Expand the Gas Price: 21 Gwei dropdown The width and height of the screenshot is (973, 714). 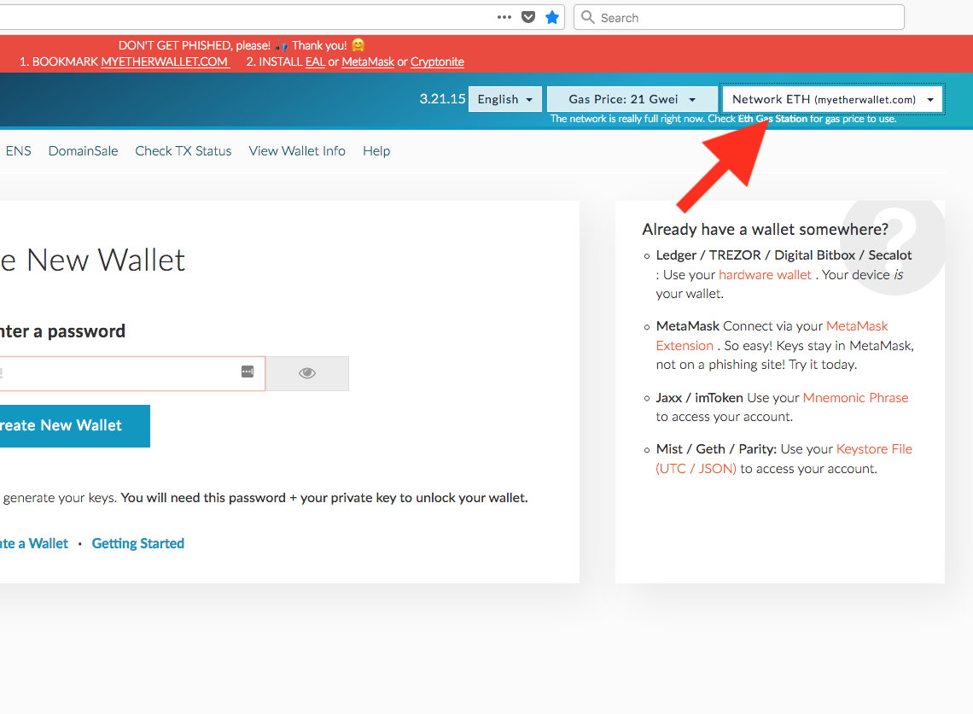632,99
